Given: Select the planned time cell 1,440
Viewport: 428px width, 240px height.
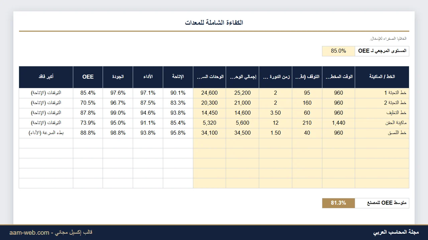Looking at the screenshot, I should (338, 123).
